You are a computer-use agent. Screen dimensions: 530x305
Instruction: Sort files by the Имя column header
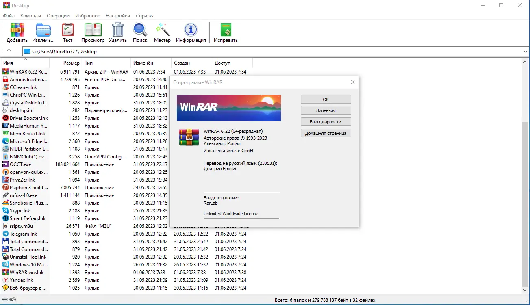[x=25, y=63]
